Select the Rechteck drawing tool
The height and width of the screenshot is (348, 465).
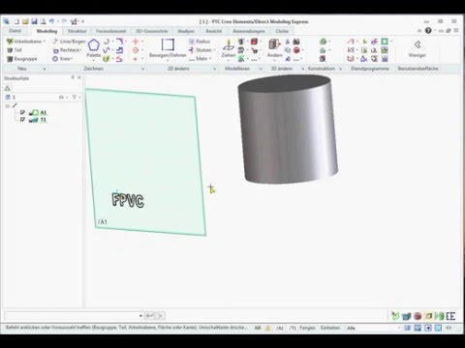[67, 50]
